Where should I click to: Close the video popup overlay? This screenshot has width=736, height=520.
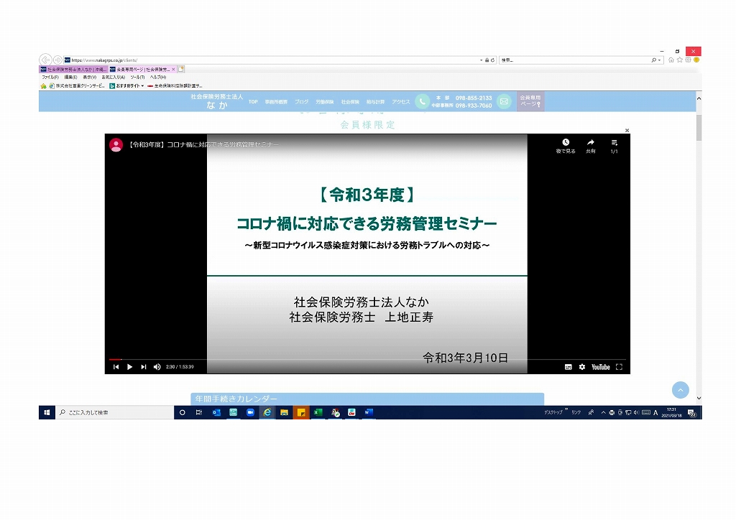(x=627, y=130)
